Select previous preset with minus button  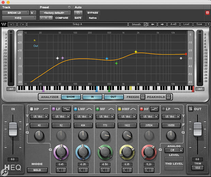coord(42,18)
